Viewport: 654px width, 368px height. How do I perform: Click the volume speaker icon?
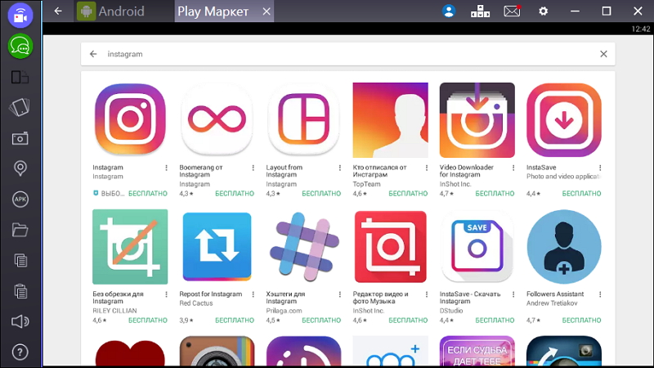pos(20,321)
